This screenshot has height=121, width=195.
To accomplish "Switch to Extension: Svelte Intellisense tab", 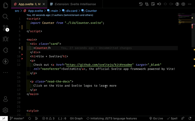I will [75, 4].
